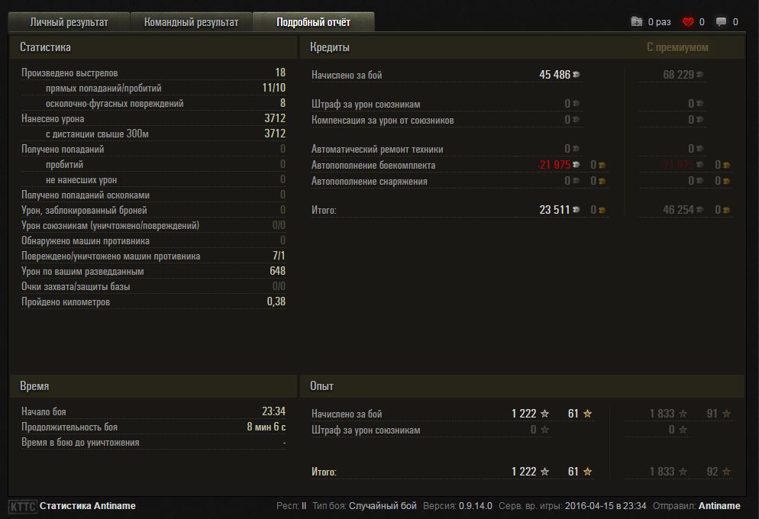Click premium experience value 1 833 in Начислено
759x519 pixels.
pos(662,414)
